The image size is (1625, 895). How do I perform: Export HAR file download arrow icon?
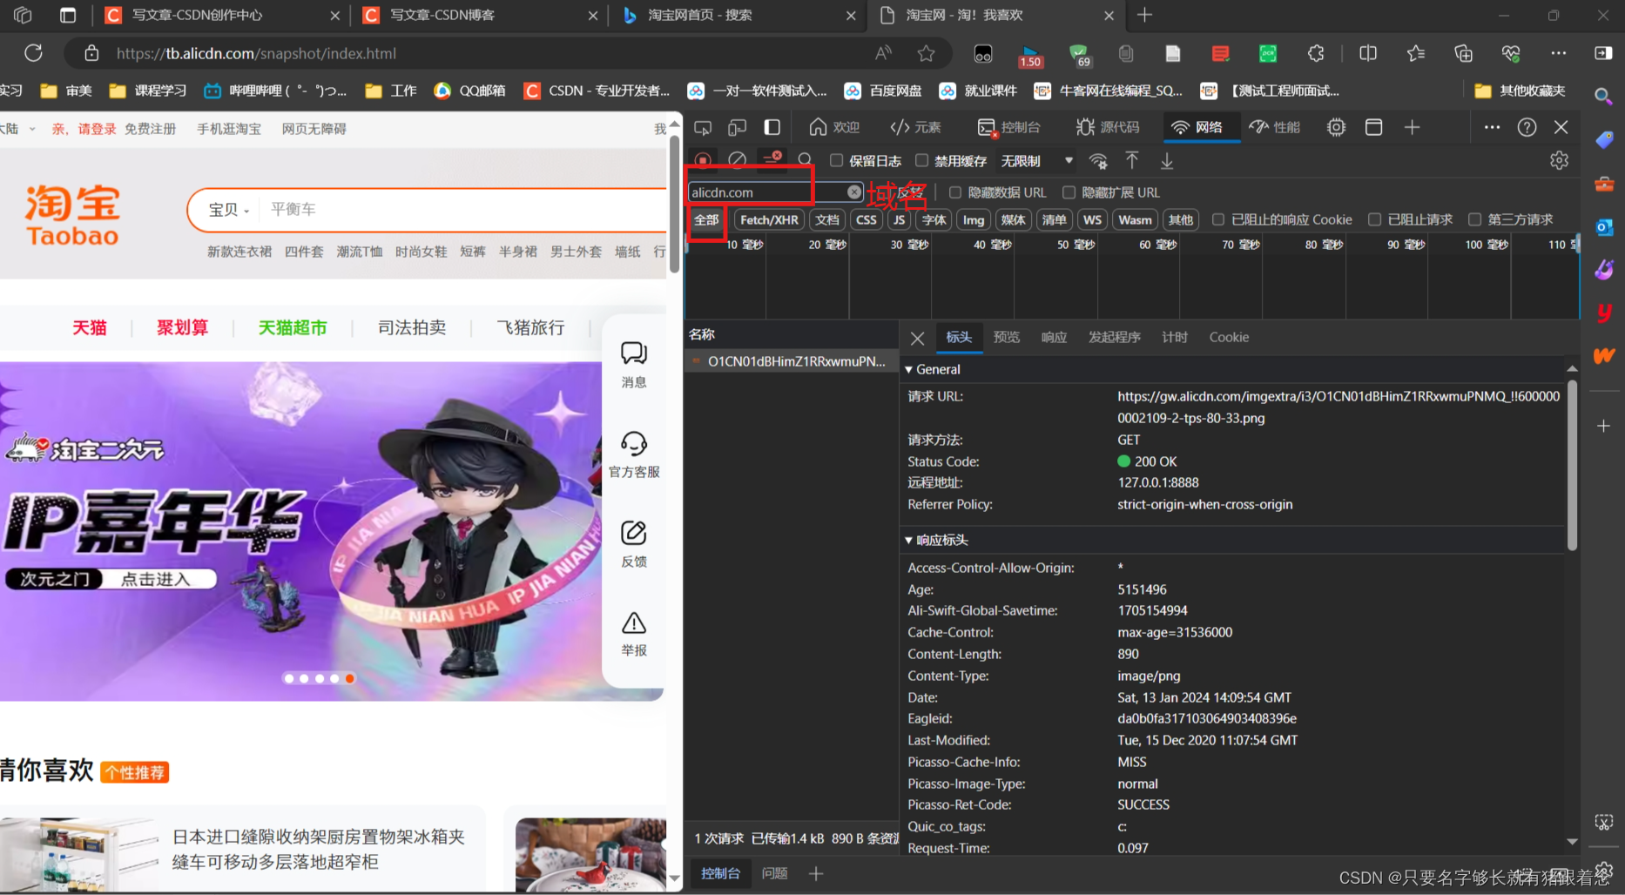[x=1167, y=160]
